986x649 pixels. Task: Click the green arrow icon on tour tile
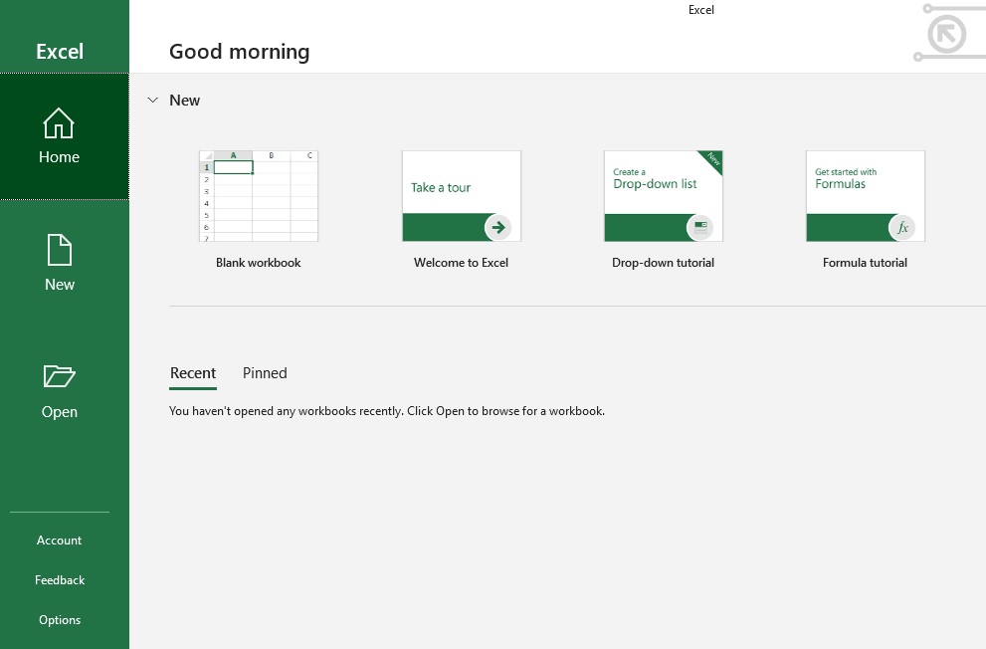[498, 228]
